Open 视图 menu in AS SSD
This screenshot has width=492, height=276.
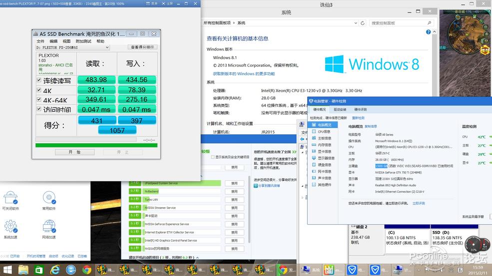tap(66, 41)
